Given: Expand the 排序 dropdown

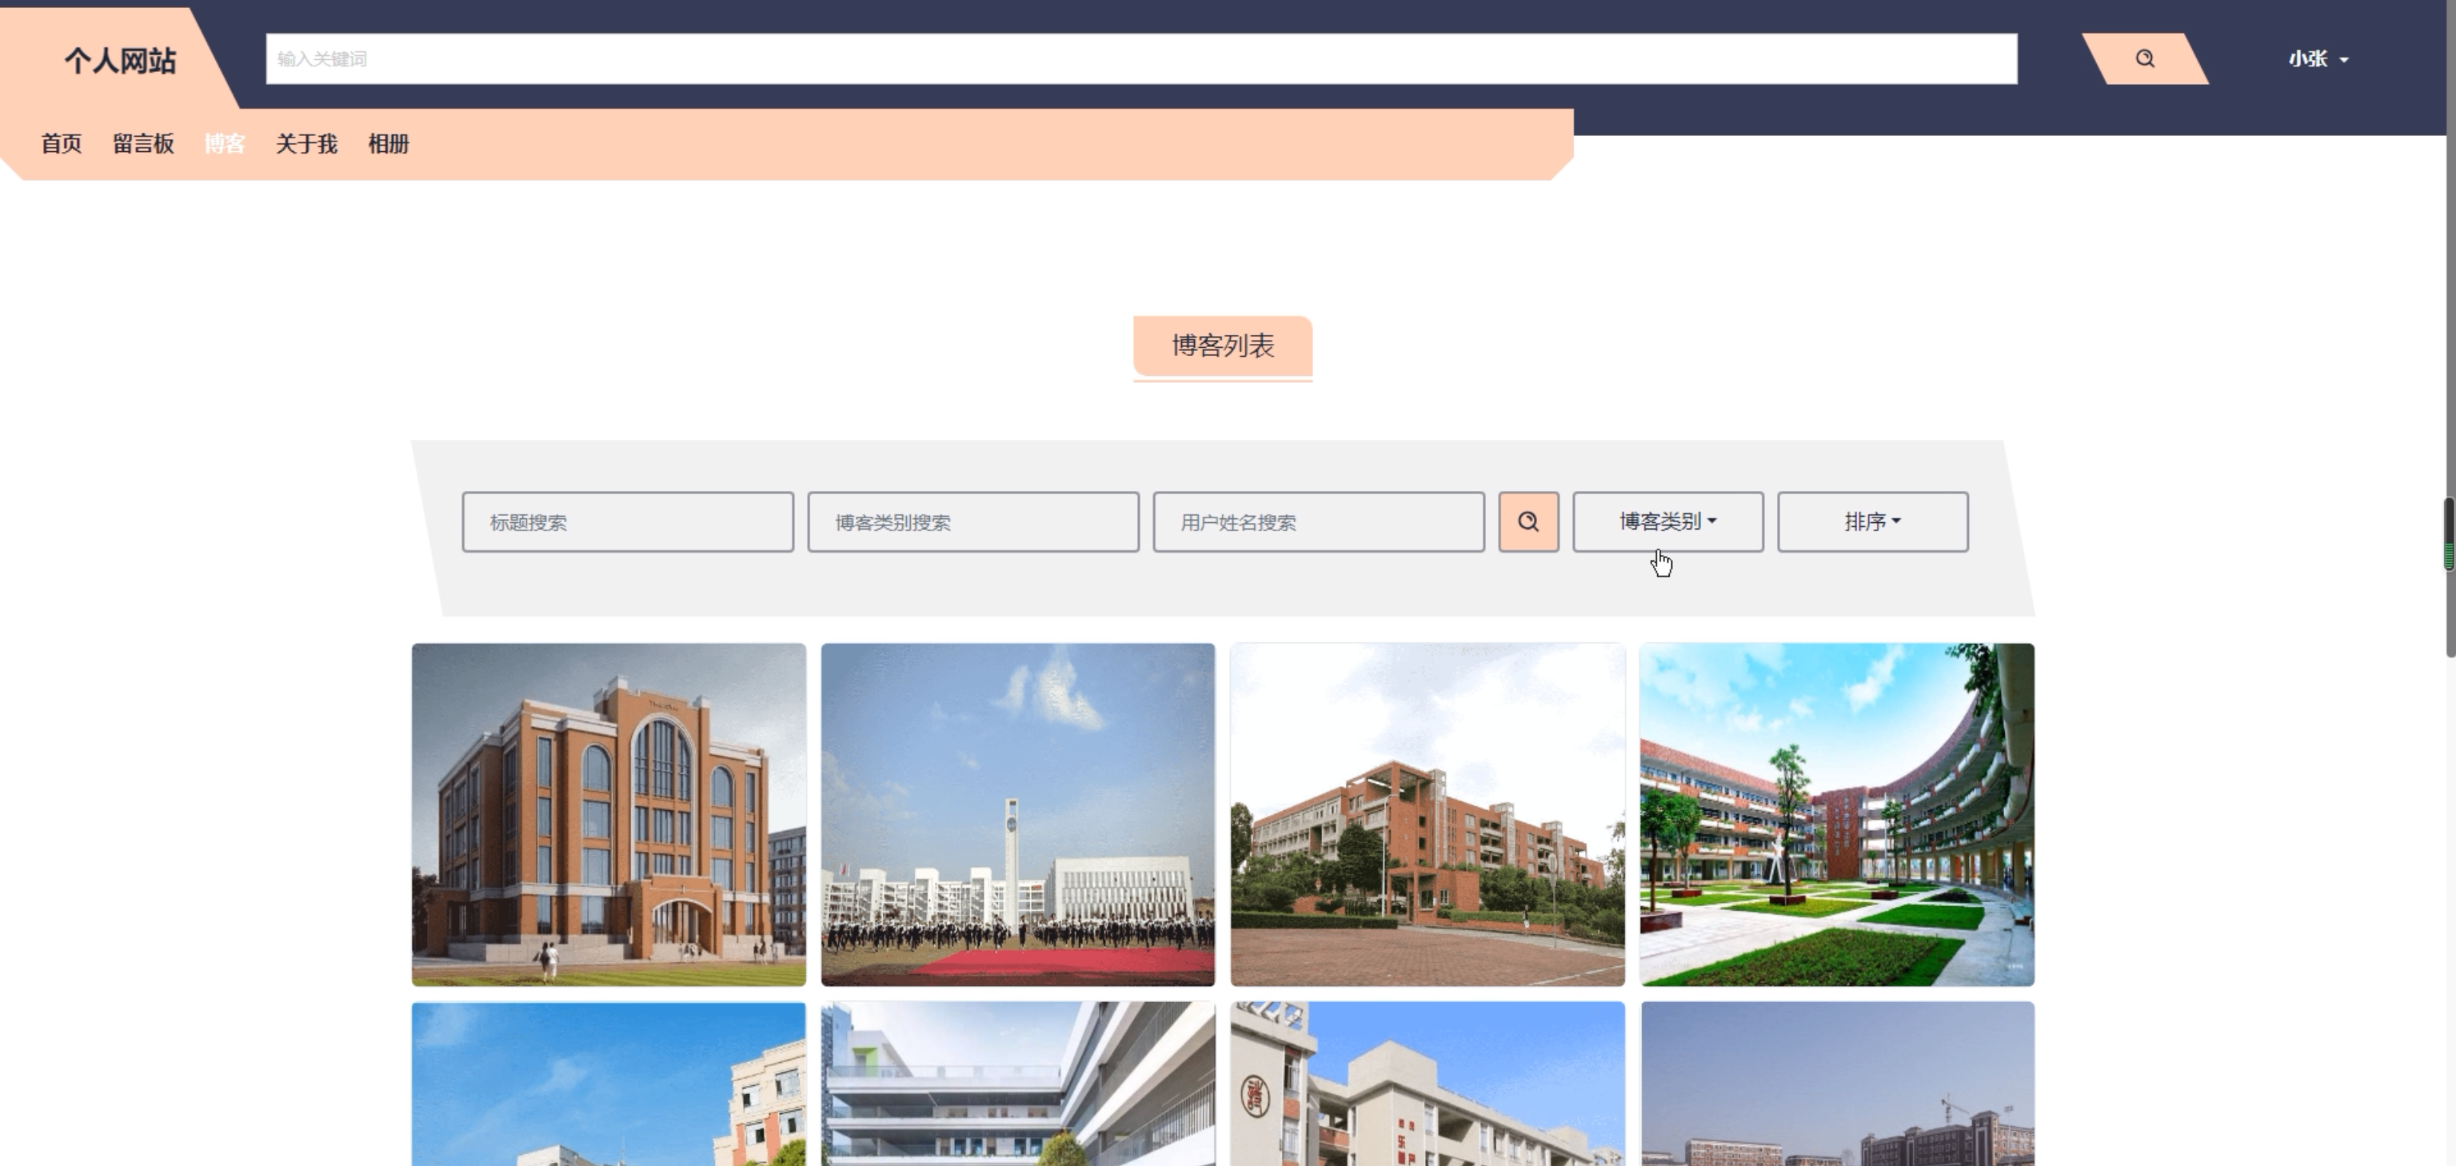Looking at the screenshot, I should tap(1871, 521).
